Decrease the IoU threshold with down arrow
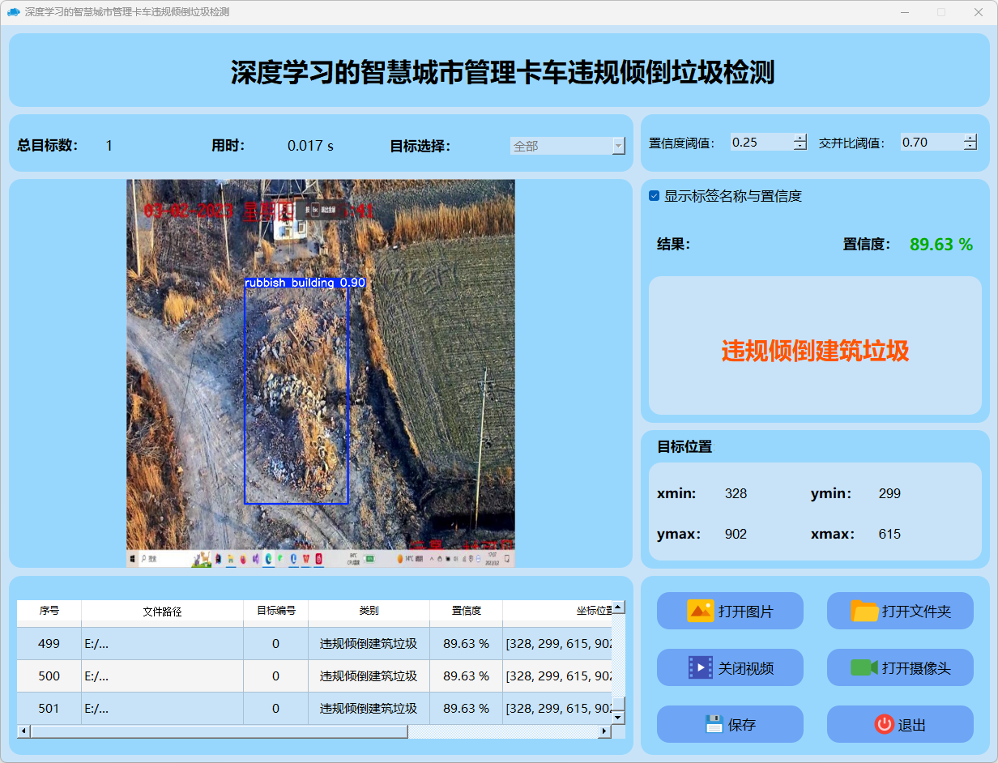The image size is (998, 763). (x=970, y=147)
